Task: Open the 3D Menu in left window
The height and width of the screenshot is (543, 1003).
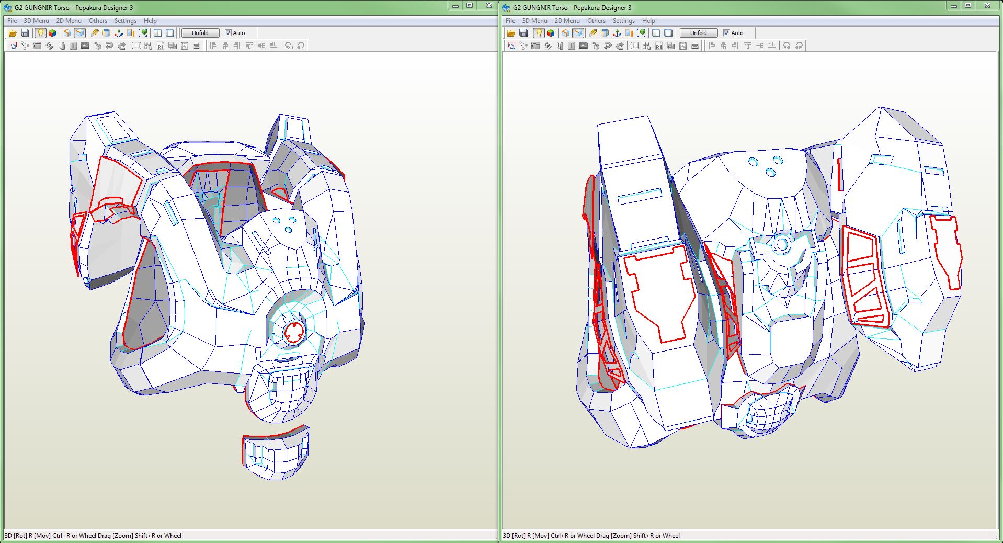Action: 36,21
